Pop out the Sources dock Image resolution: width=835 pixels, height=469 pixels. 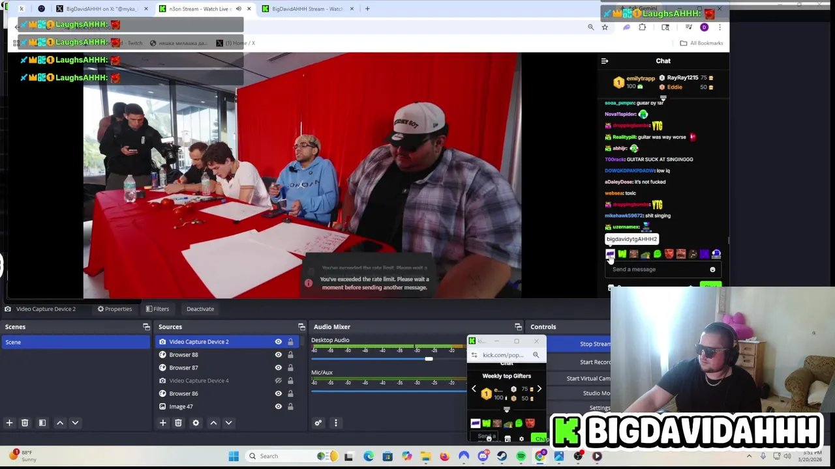301,326
